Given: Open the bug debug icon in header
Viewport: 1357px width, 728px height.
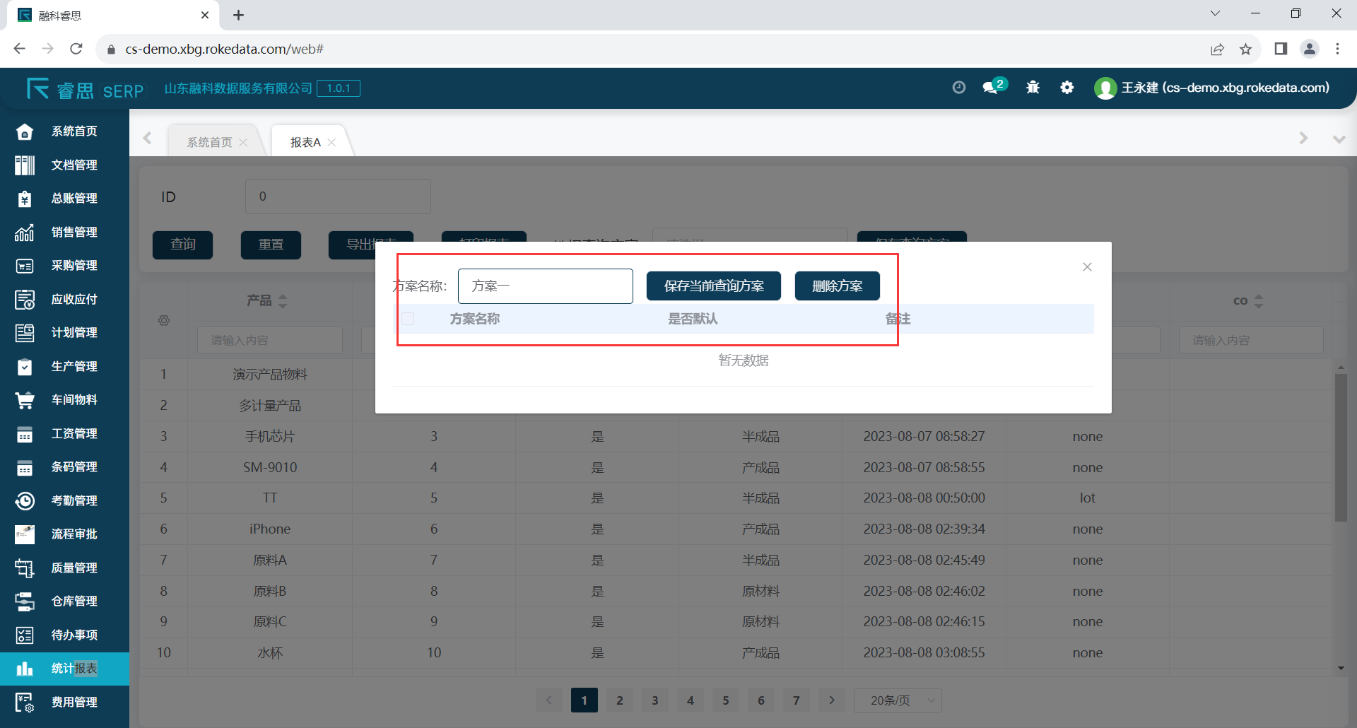Looking at the screenshot, I should point(1033,87).
